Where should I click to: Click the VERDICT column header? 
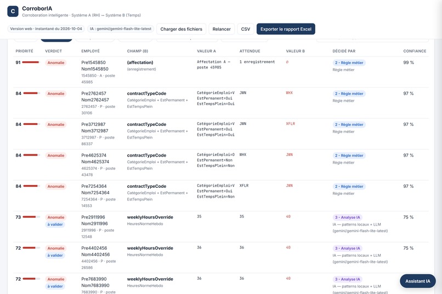pyautogui.click(x=53, y=51)
